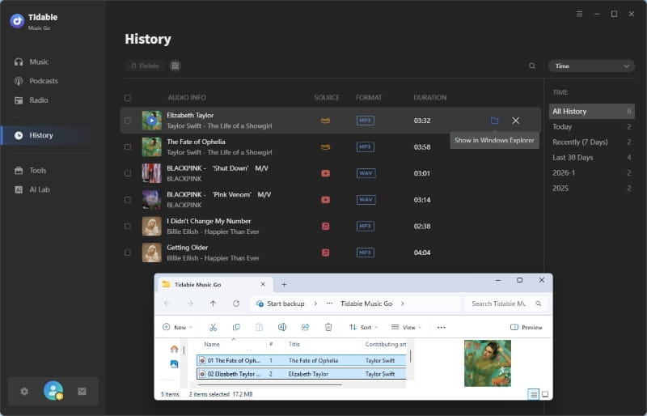647x416 pixels.
Task: Toggle the select-all checkbox in the header
Action: pyautogui.click(x=128, y=98)
